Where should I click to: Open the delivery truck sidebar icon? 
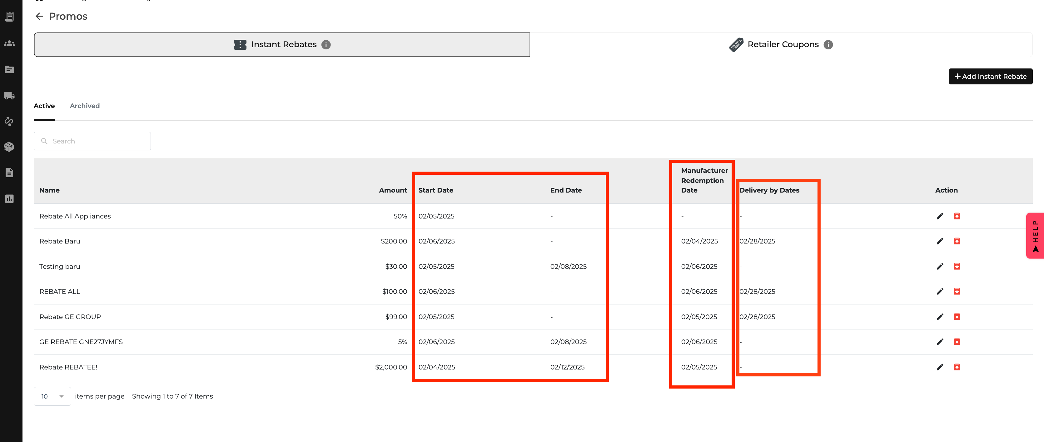(x=9, y=96)
